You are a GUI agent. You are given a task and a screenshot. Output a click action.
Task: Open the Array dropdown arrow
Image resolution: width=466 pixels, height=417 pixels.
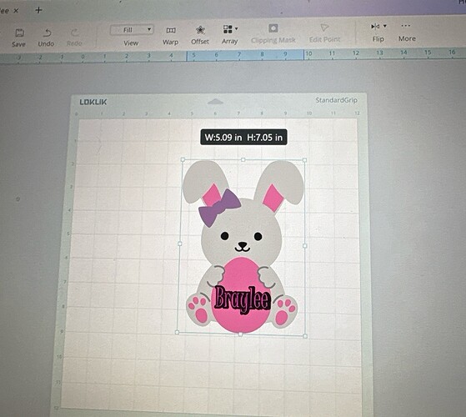tap(237, 29)
